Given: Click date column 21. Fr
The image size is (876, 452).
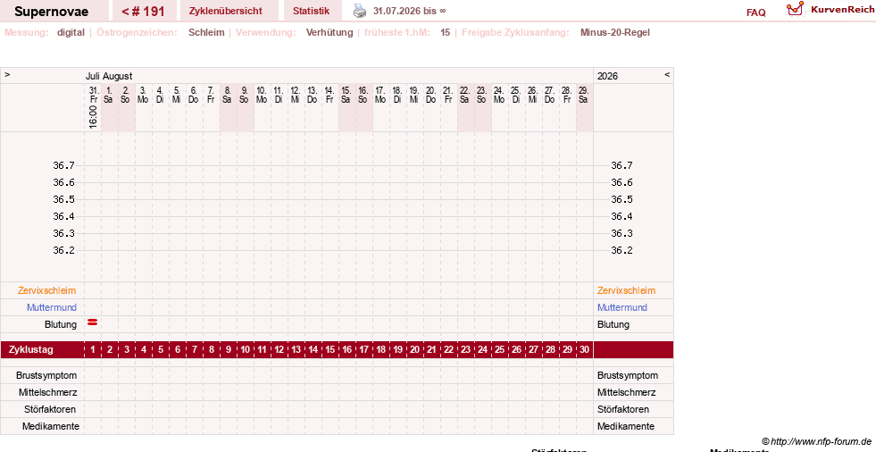Looking at the screenshot, I should coord(447,95).
